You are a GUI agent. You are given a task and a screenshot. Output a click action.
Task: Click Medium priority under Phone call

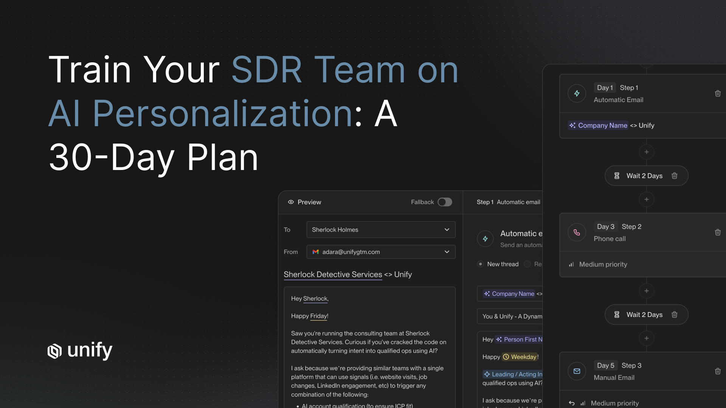(603, 264)
